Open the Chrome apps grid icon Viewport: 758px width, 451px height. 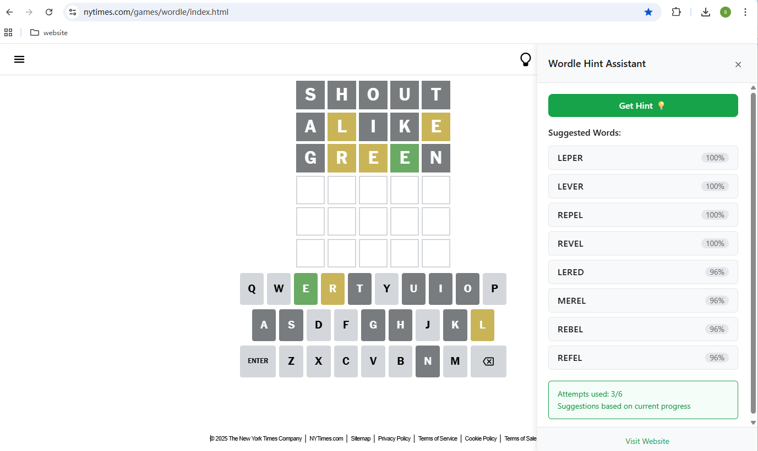(8, 32)
